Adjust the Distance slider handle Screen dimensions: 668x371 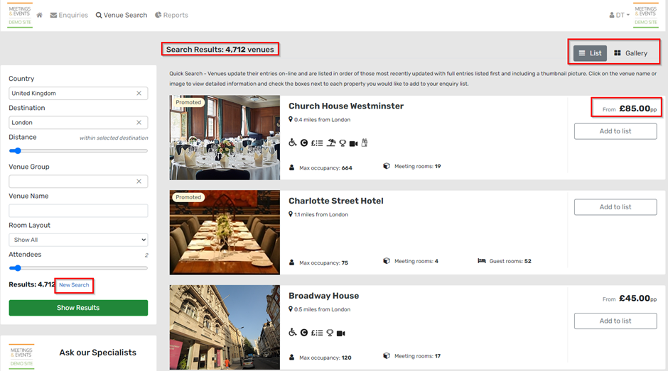(x=18, y=150)
